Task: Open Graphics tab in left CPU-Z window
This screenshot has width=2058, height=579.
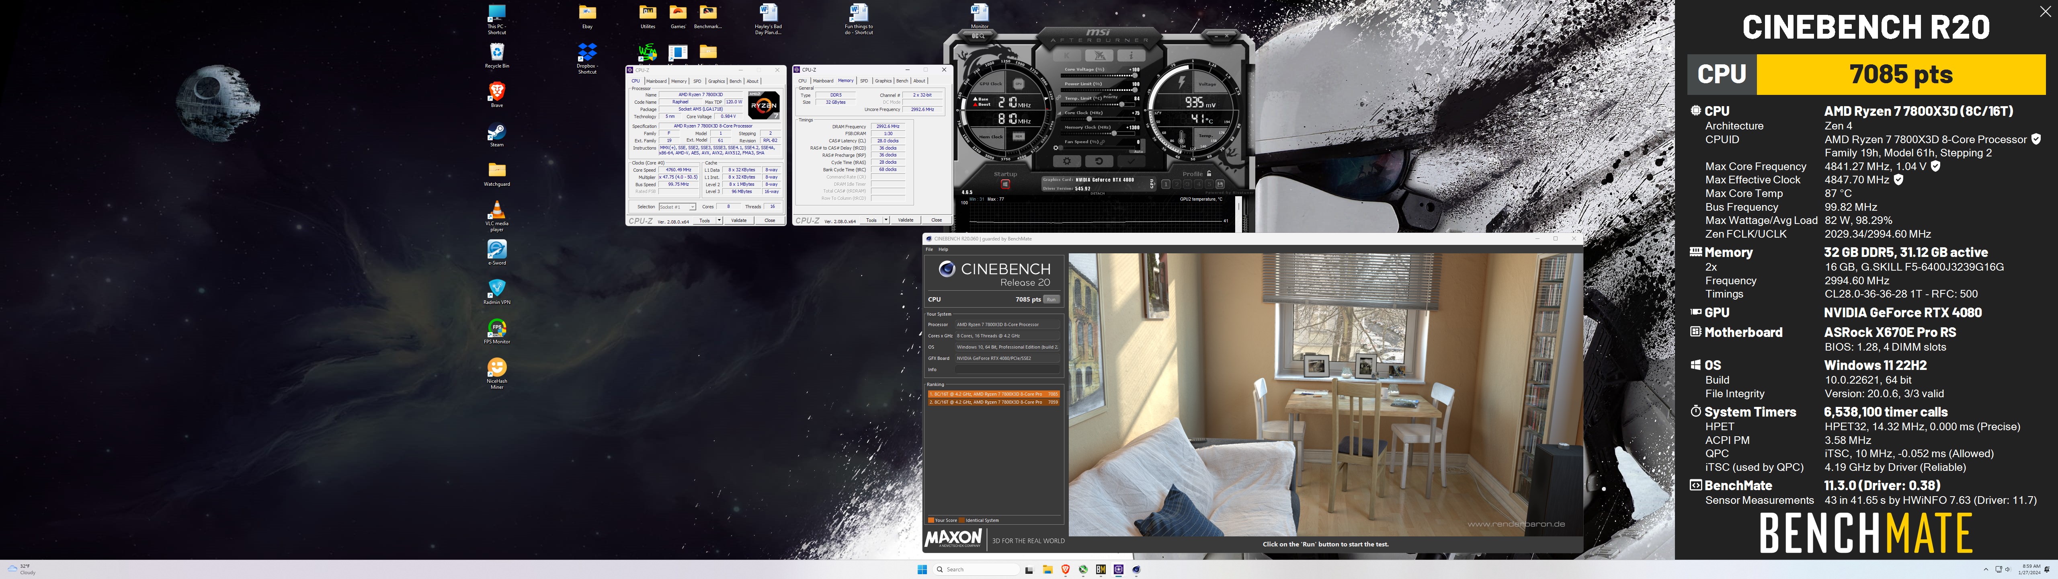Action: coord(717,81)
